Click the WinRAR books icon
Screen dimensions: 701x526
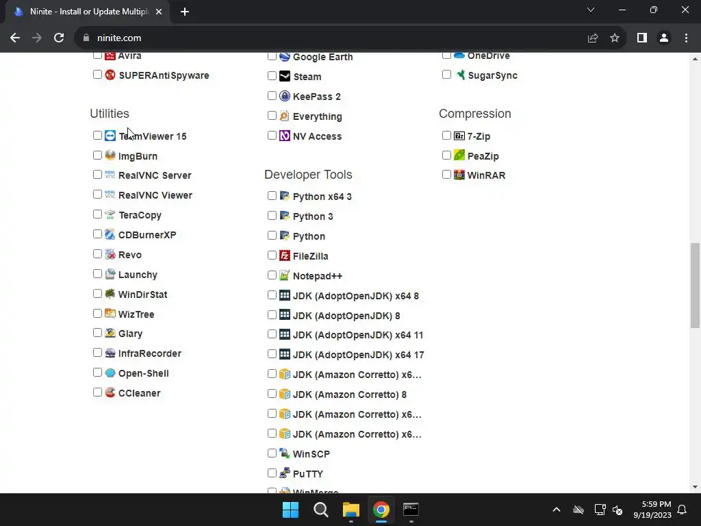[459, 175]
